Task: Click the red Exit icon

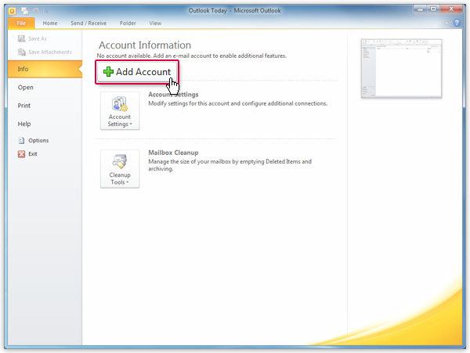Action: pos(21,154)
